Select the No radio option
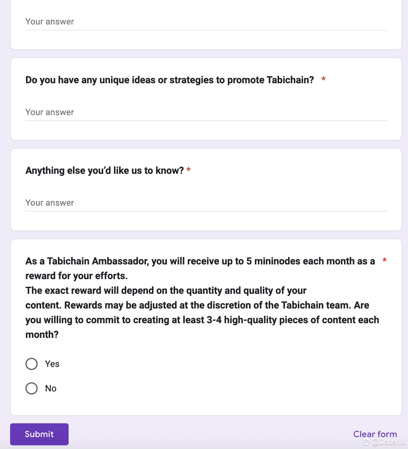This screenshot has width=408, height=449. pos(32,388)
